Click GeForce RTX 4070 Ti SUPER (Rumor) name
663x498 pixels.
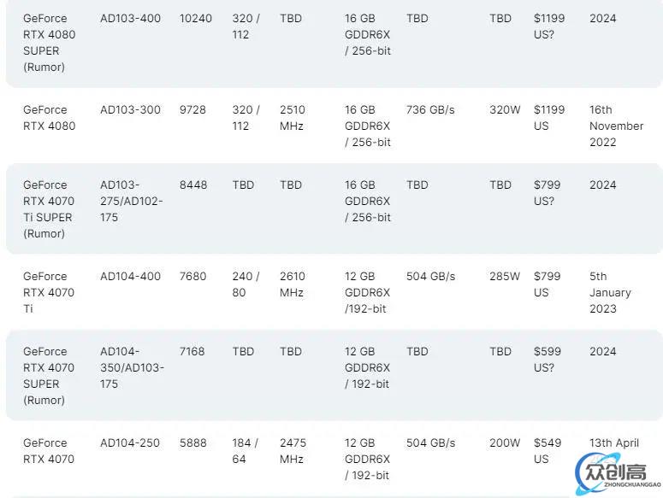tap(49, 209)
